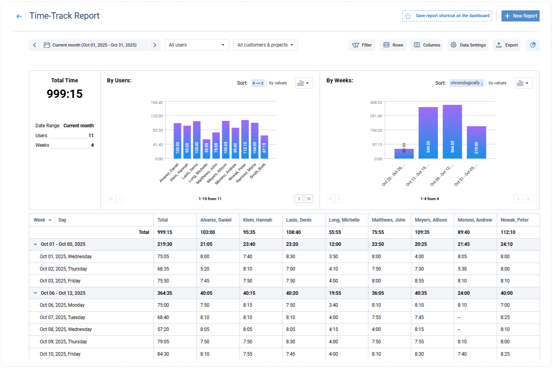Save report shortcut on the dashboard

click(447, 16)
